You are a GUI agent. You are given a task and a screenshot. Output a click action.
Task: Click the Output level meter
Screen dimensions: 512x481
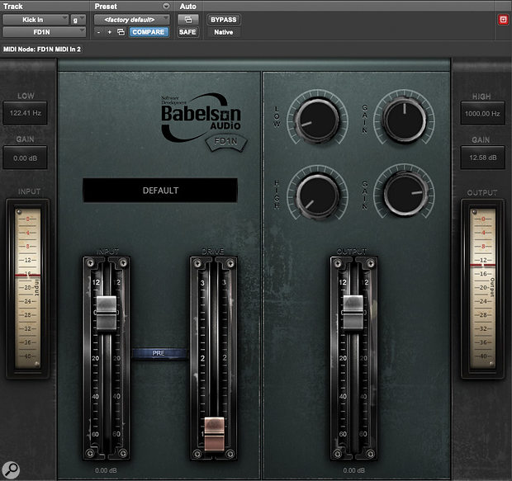482,289
